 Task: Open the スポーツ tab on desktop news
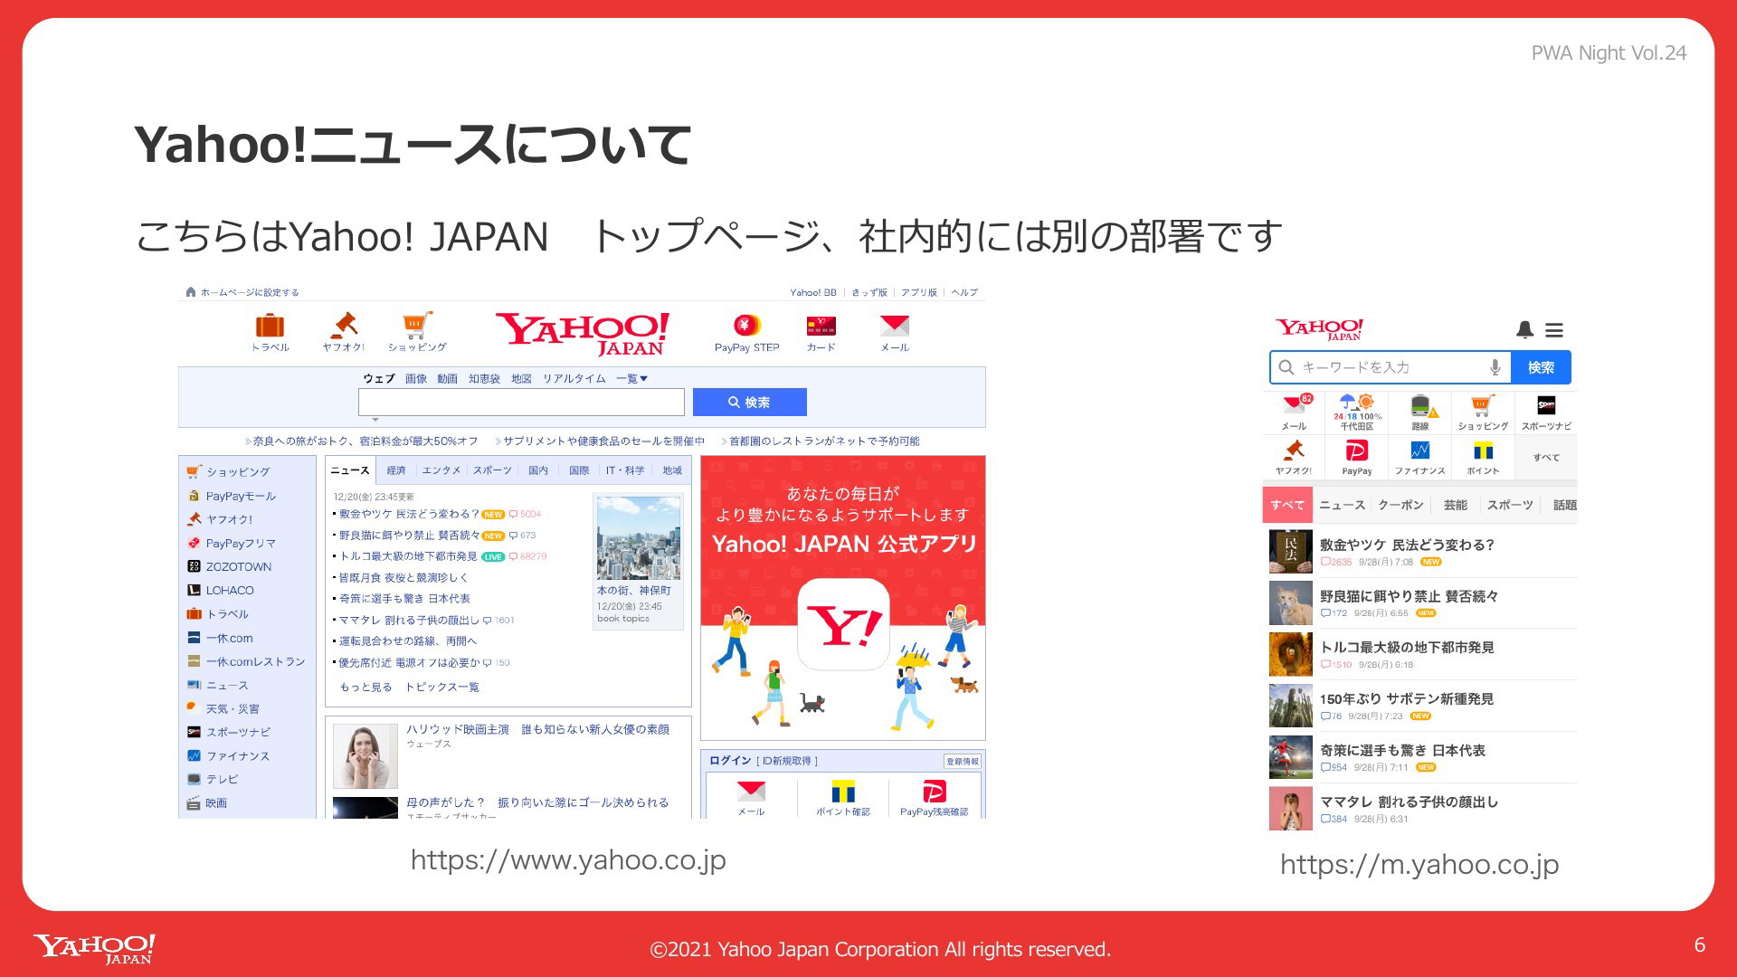[492, 470]
